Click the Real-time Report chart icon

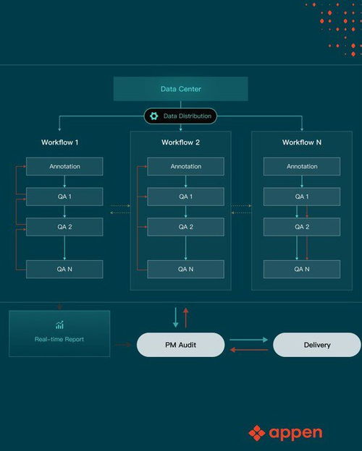coord(59,325)
